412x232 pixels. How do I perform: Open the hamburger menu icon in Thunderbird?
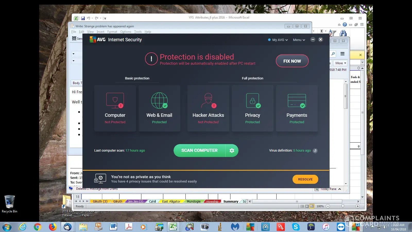[342, 54]
